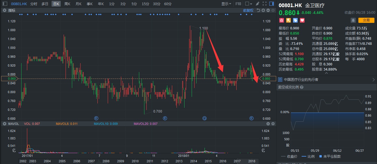Switch to the 分时 intraday tab
This screenshot has height=164, width=377.
pyautogui.click(x=34, y=4)
